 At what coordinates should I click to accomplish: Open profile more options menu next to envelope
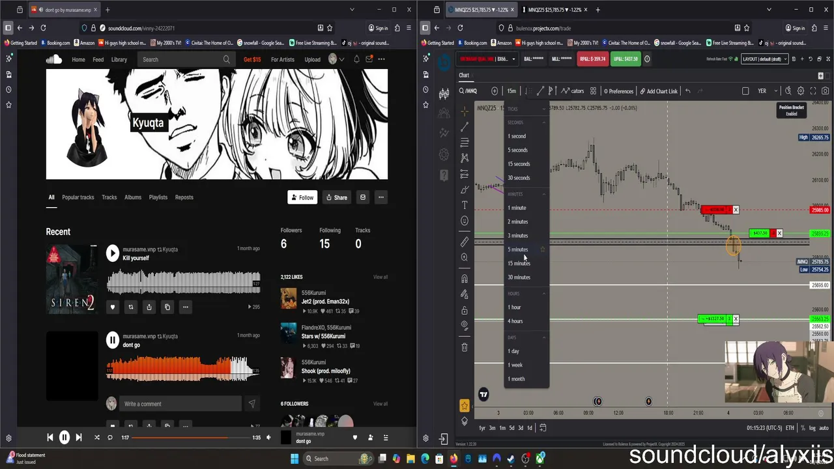click(381, 197)
